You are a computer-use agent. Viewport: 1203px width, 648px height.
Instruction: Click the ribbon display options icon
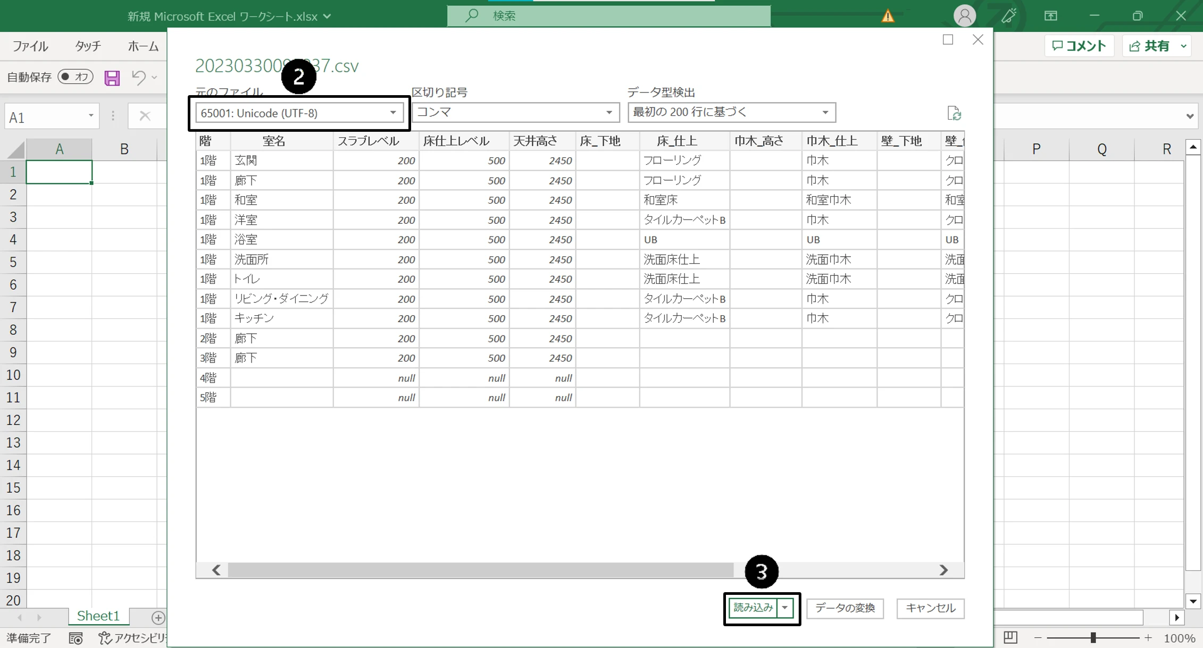coord(1051,16)
